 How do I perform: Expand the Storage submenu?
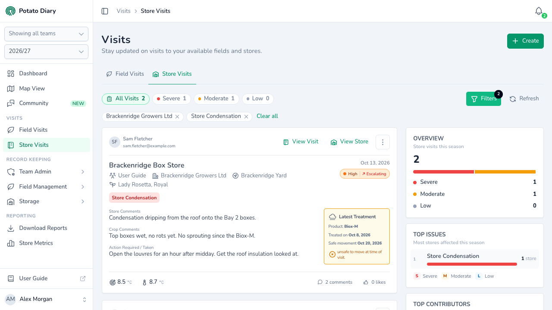coord(47,201)
